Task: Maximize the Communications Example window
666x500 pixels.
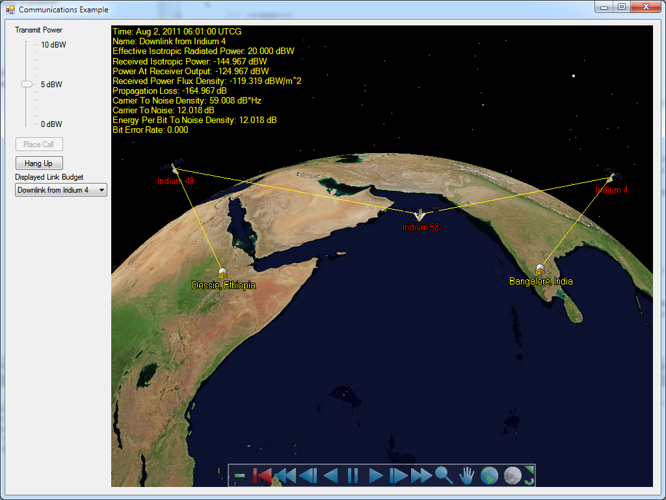Action: [622, 7]
